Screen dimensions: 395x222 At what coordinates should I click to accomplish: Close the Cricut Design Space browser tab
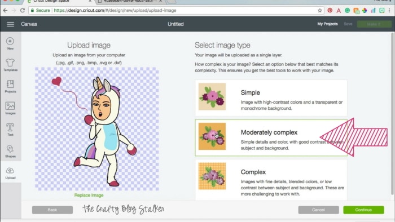[90, 1]
